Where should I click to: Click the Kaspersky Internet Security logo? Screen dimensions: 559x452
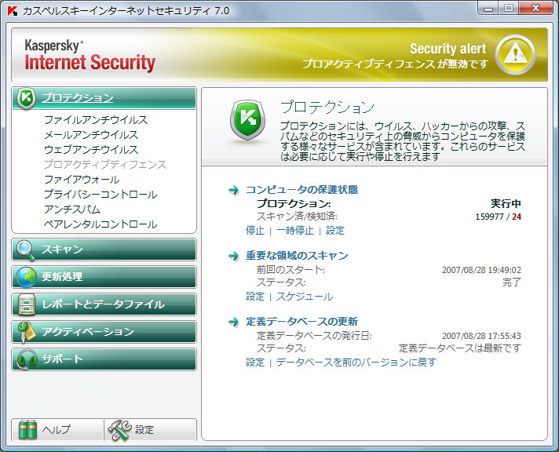(90, 56)
